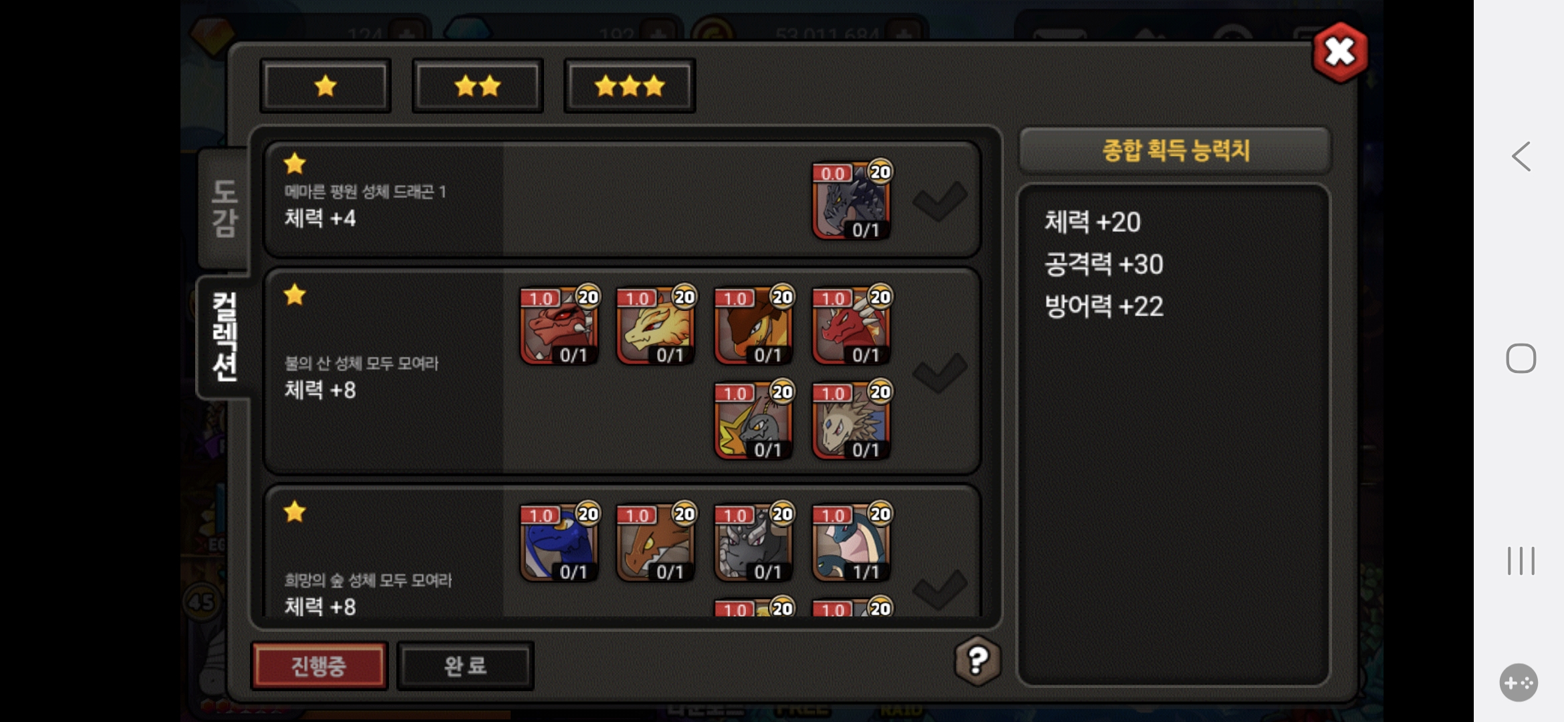
Task: Select the red-eyed dragon icon in 불의 산 row
Action: [x=559, y=326]
